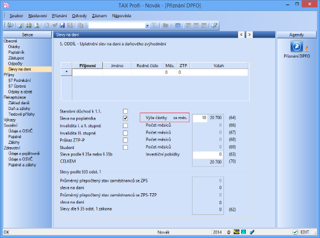
Task: Enable the Starobní důchod k 1.1. checkbox
Action: coord(125,111)
